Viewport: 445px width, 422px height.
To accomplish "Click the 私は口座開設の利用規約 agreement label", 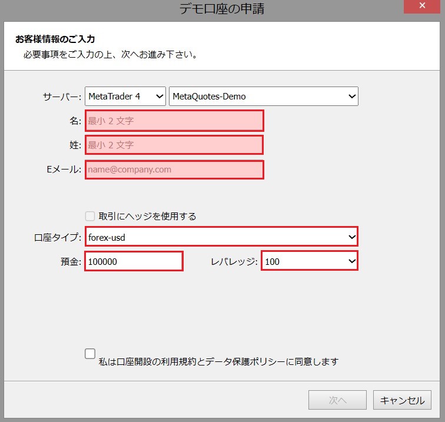I will 218,361.
